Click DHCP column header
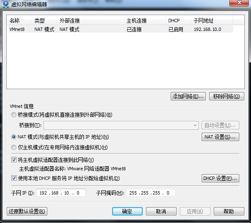This screenshot has width=251, height=223. [x=178, y=21]
